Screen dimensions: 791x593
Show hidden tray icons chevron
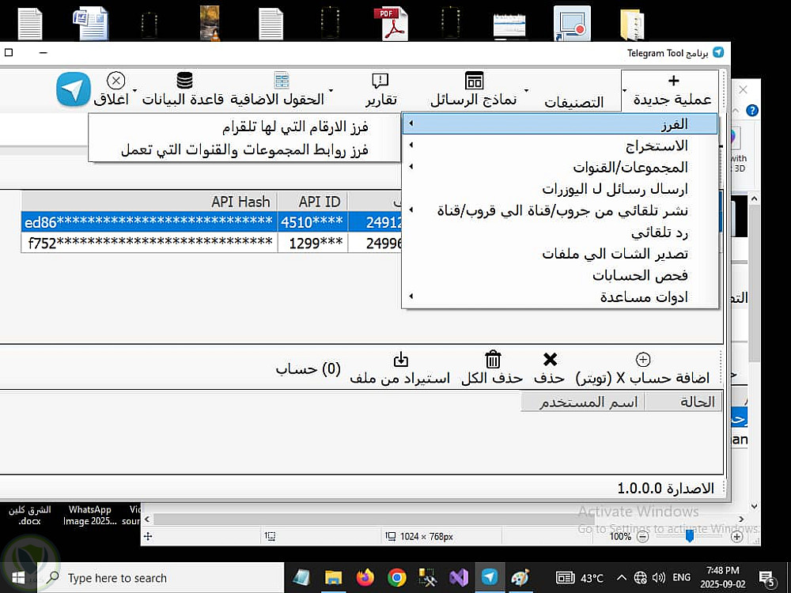click(x=622, y=578)
